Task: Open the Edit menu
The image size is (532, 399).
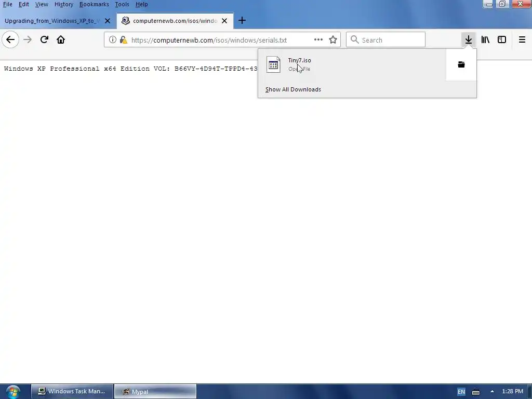Action: [23, 4]
